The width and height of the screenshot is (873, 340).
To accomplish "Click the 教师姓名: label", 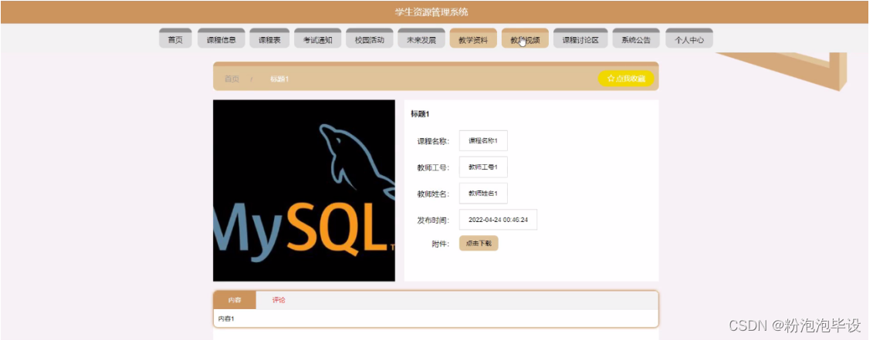I will coord(433,194).
